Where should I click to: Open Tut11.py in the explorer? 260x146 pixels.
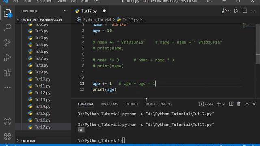tap(42, 86)
